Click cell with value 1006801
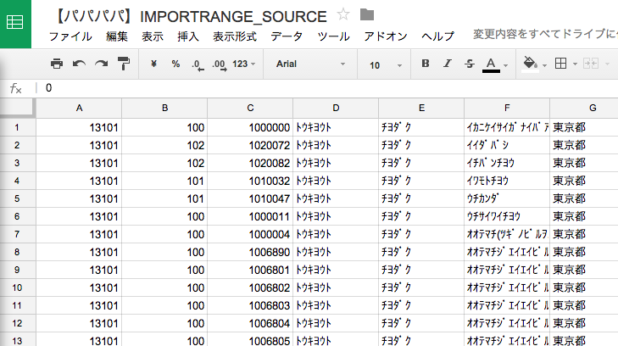 tap(250, 270)
